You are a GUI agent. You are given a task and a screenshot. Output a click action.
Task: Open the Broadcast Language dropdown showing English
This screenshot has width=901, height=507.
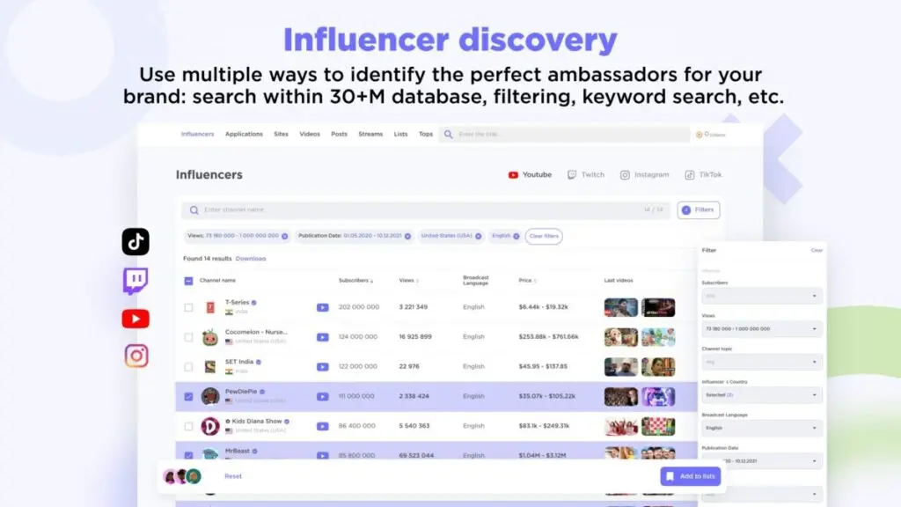(761, 428)
